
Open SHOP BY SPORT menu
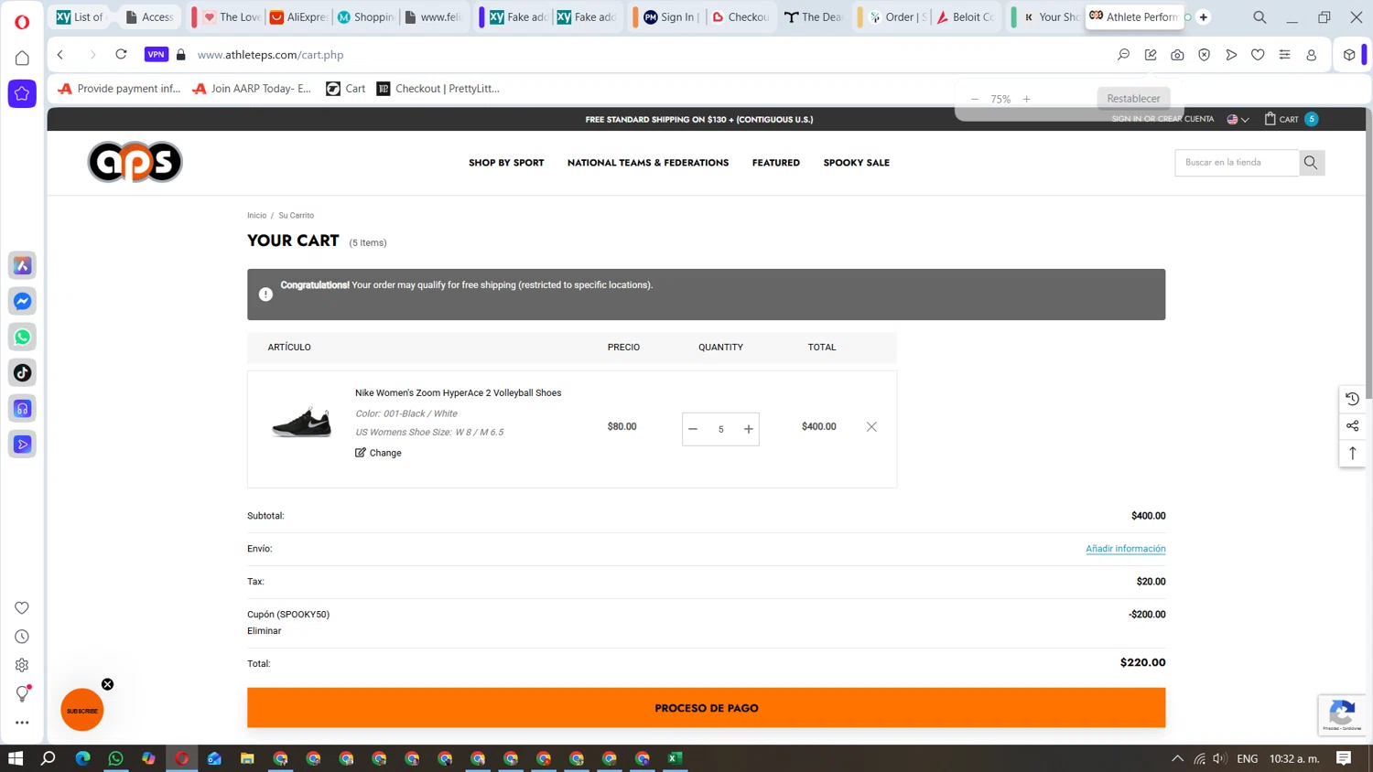(x=506, y=163)
